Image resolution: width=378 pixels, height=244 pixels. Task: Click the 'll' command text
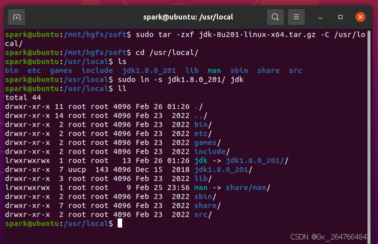tap(122, 88)
